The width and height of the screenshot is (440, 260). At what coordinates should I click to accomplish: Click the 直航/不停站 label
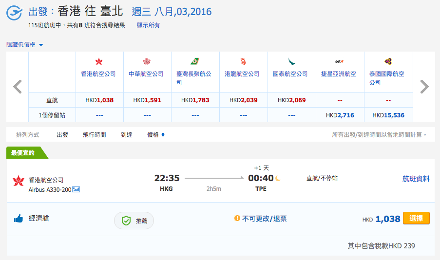[x=322, y=178]
